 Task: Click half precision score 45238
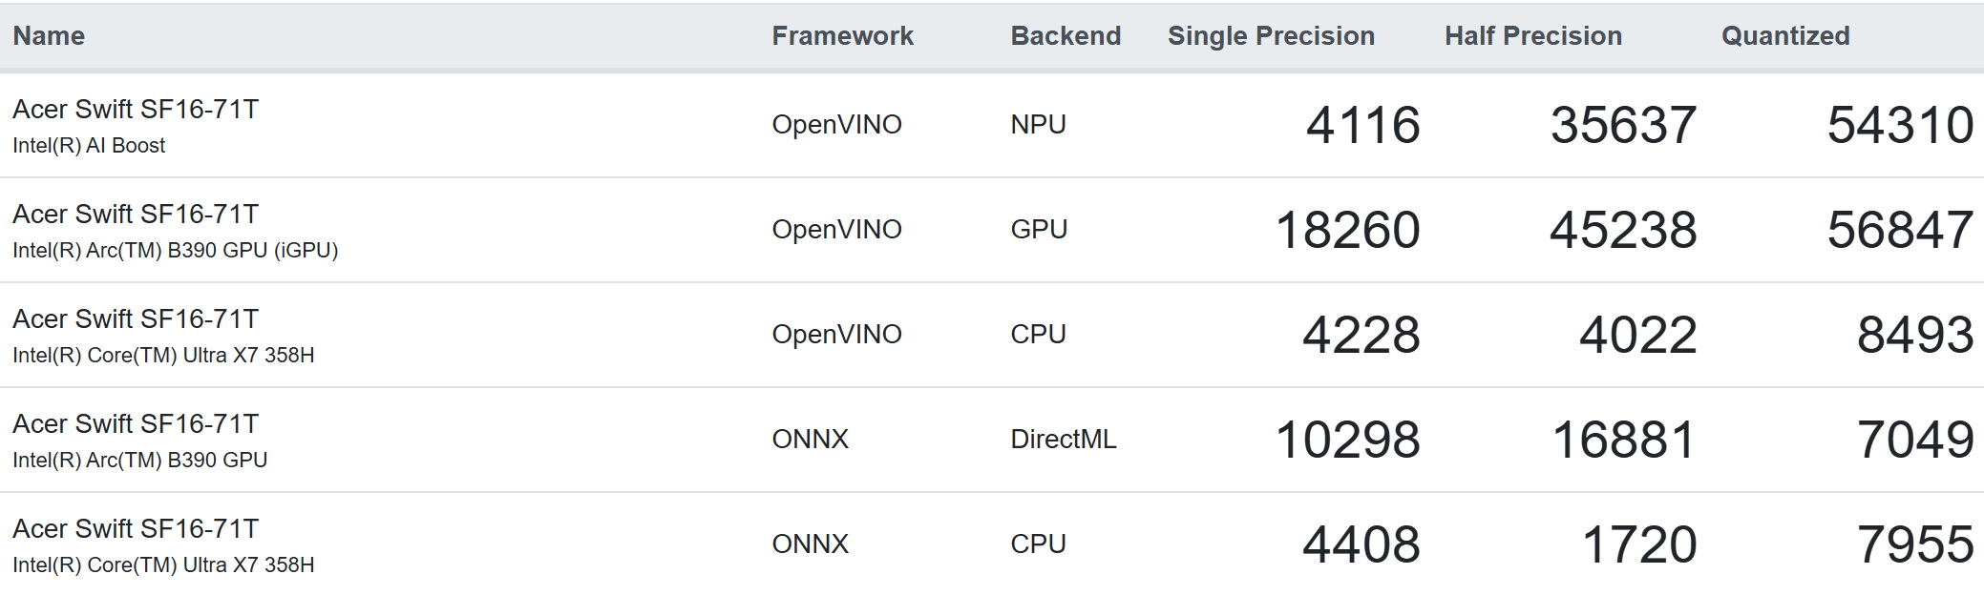coord(1623,231)
